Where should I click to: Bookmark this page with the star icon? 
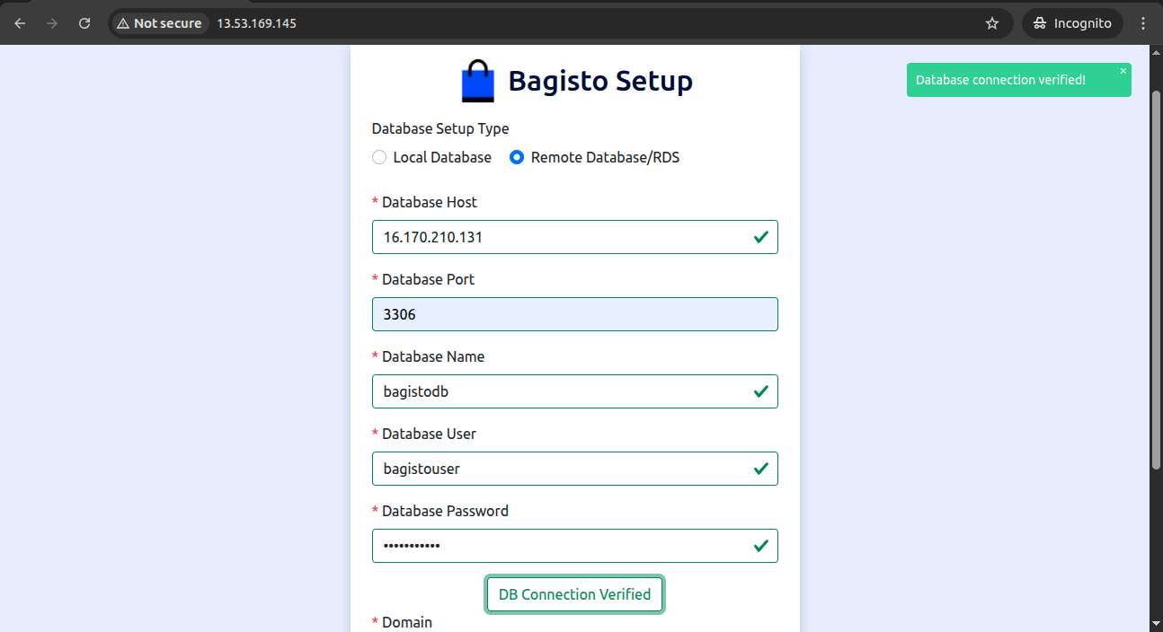pyautogui.click(x=992, y=23)
